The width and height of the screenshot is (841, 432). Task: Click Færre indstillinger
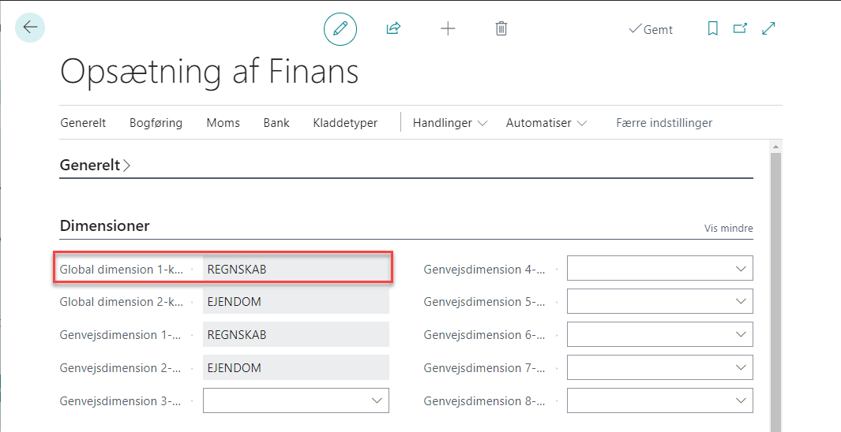click(x=664, y=123)
